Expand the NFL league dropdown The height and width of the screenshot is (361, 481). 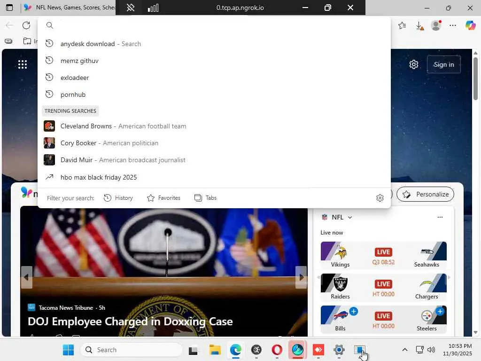[349, 217]
